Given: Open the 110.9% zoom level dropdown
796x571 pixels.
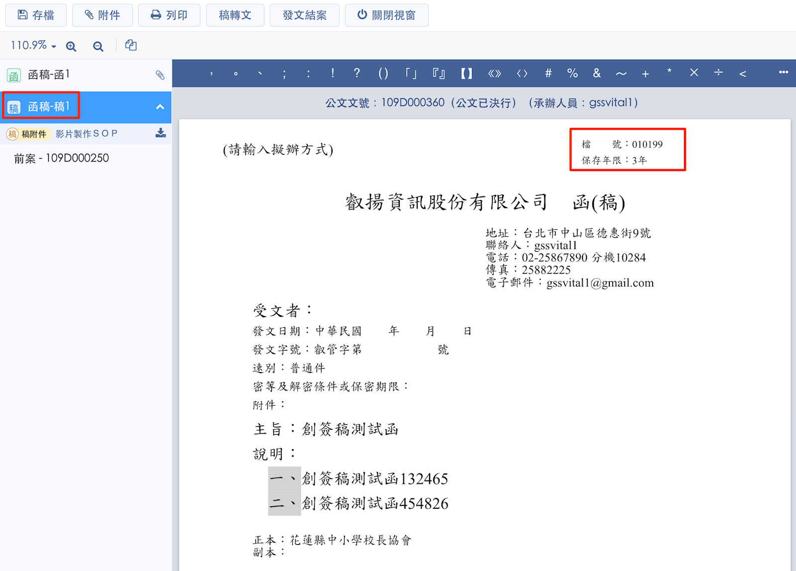Looking at the screenshot, I should click(x=33, y=45).
